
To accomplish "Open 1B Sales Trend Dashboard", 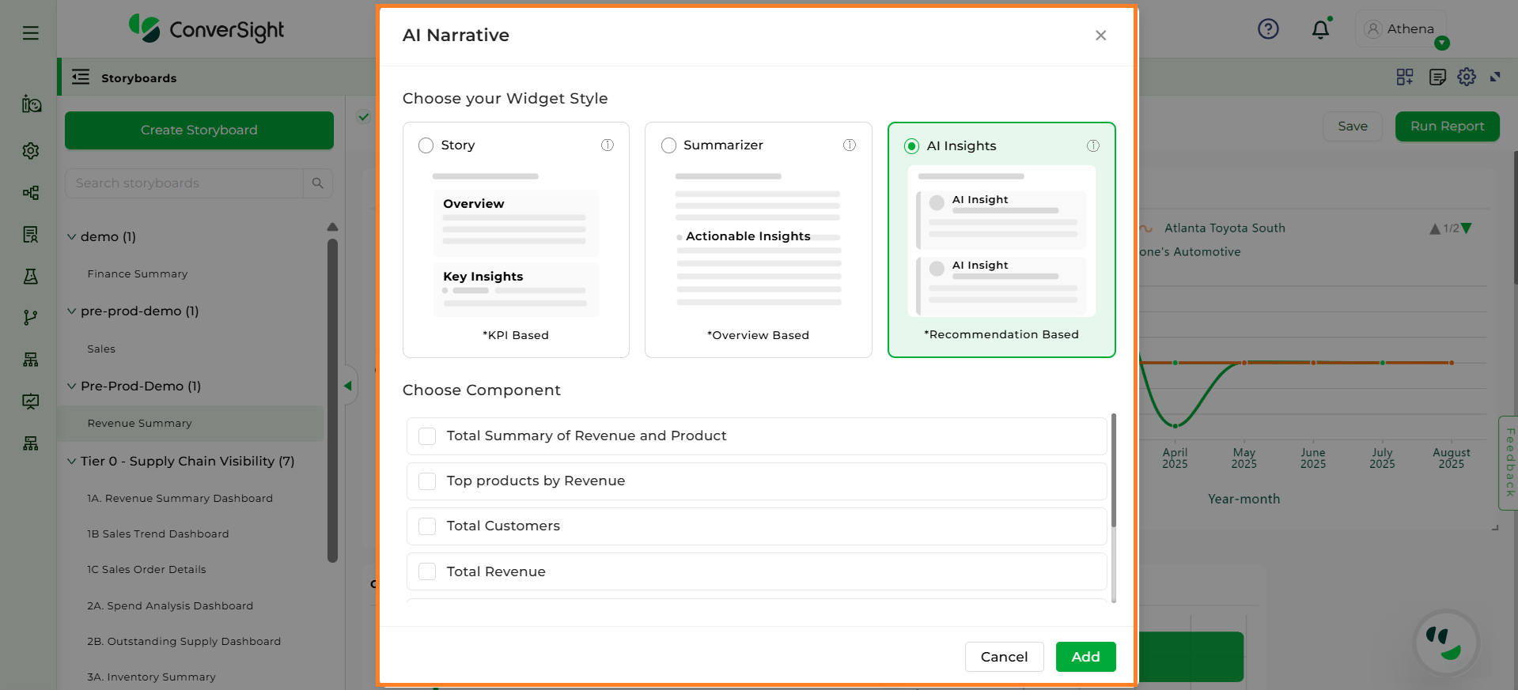I will (158, 534).
